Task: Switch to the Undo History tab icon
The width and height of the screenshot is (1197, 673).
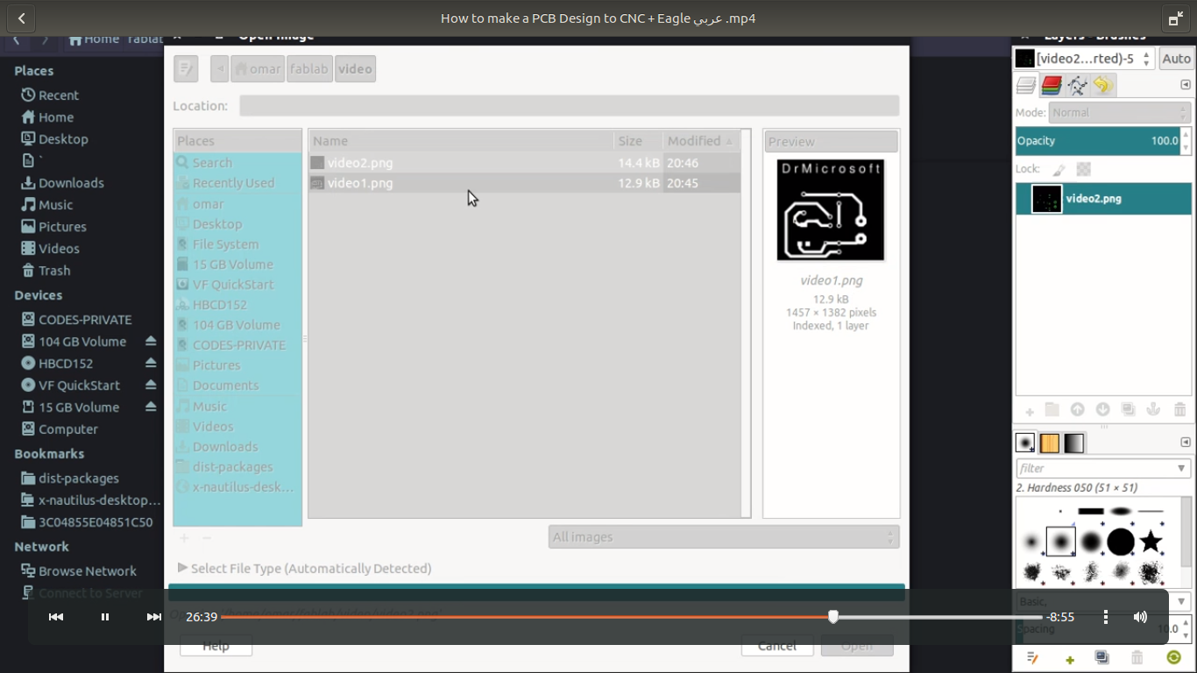Action: (x=1102, y=85)
